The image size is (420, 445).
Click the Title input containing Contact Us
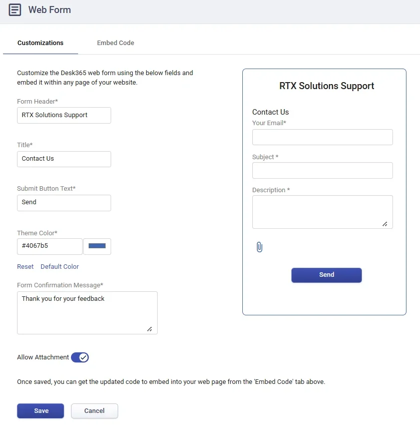[x=64, y=159]
